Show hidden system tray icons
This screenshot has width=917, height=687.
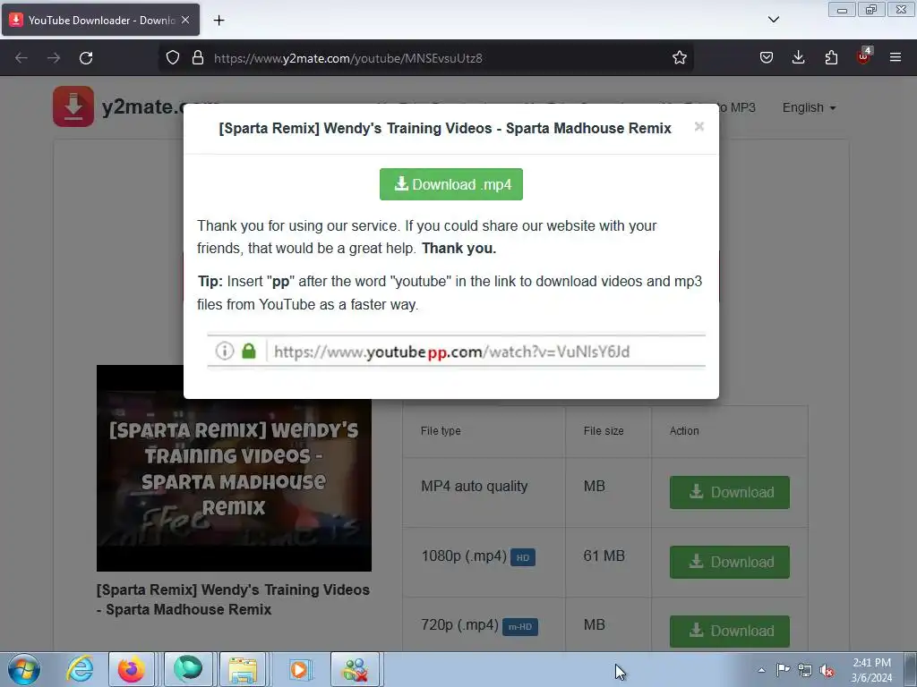(x=761, y=670)
